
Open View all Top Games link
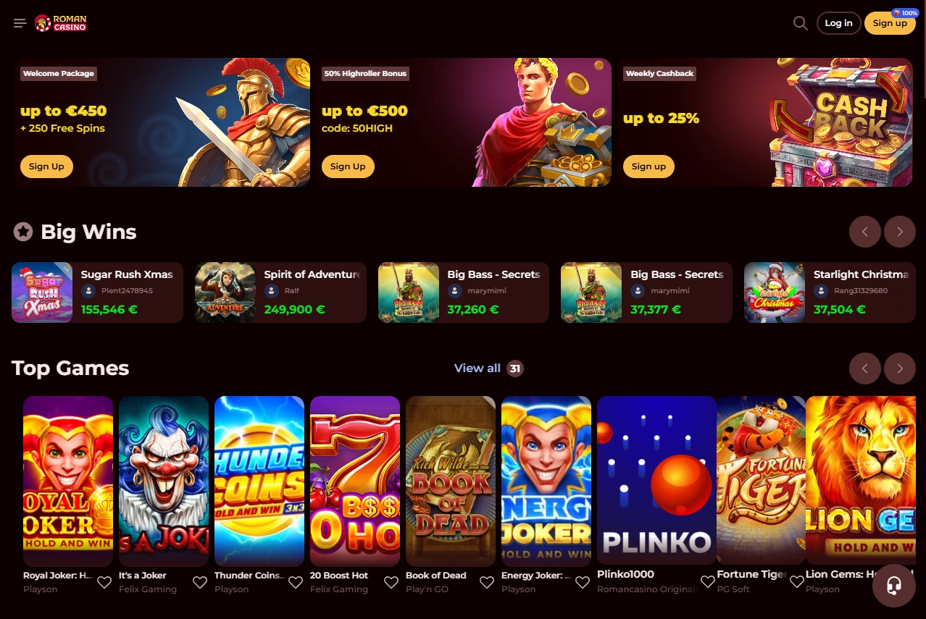point(477,369)
